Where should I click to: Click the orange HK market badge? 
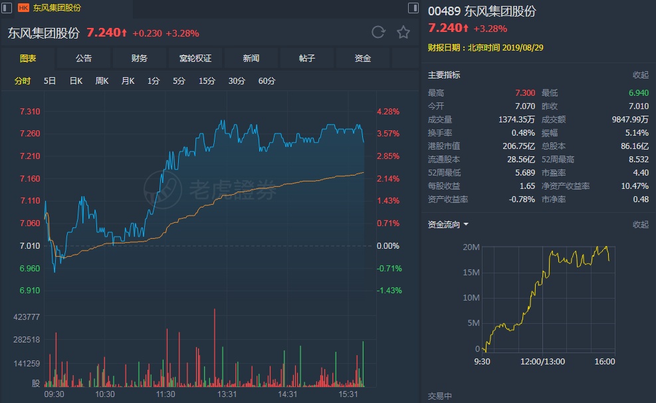pyautogui.click(x=23, y=8)
